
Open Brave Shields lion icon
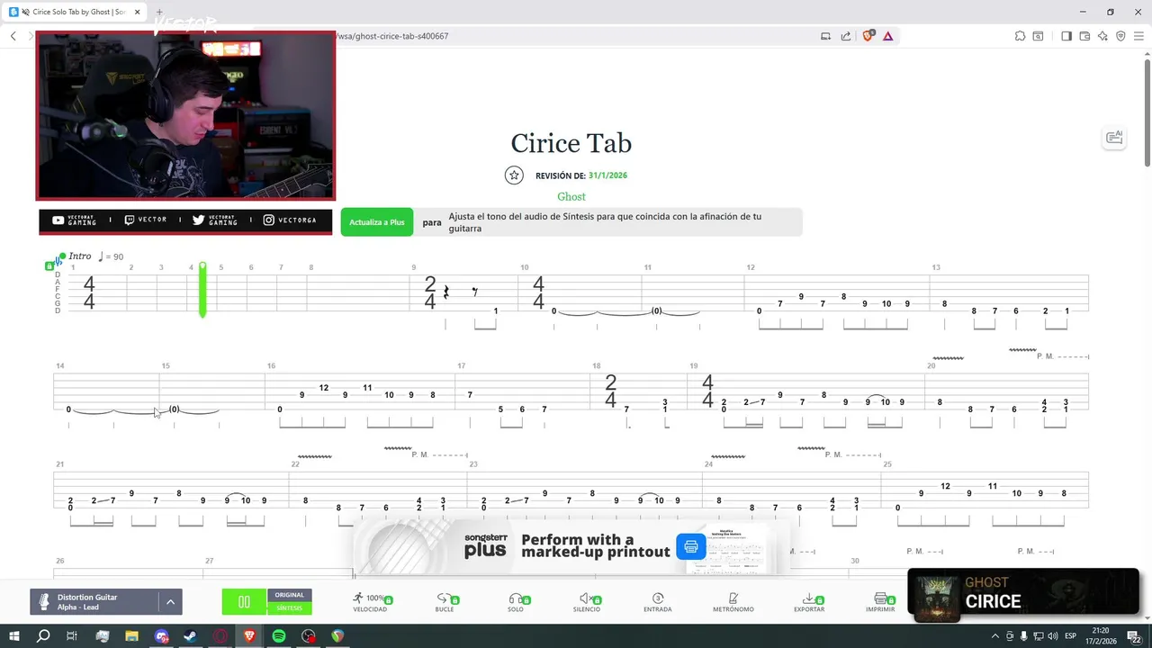coord(868,36)
